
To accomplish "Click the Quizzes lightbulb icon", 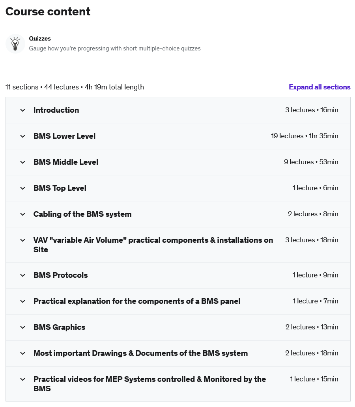I will click(x=15, y=44).
